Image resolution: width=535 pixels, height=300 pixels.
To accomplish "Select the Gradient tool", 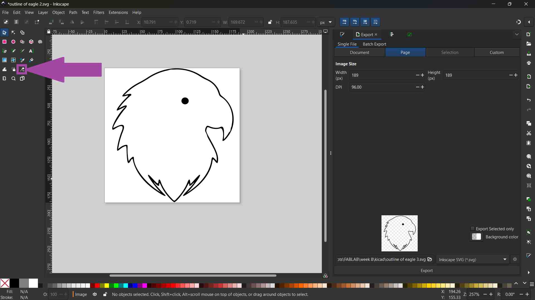I will pyautogui.click(x=4, y=60).
